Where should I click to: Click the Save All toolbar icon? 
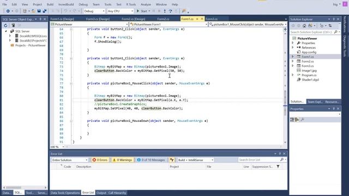pyautogui.click(x=45, y=11)
